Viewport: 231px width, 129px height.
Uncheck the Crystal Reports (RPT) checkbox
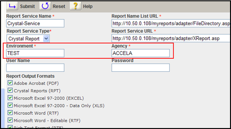point(10,90)
